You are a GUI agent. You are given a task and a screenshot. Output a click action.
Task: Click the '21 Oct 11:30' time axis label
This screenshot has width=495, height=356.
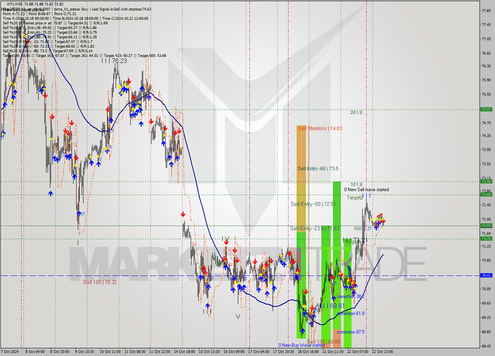point(333,351)
